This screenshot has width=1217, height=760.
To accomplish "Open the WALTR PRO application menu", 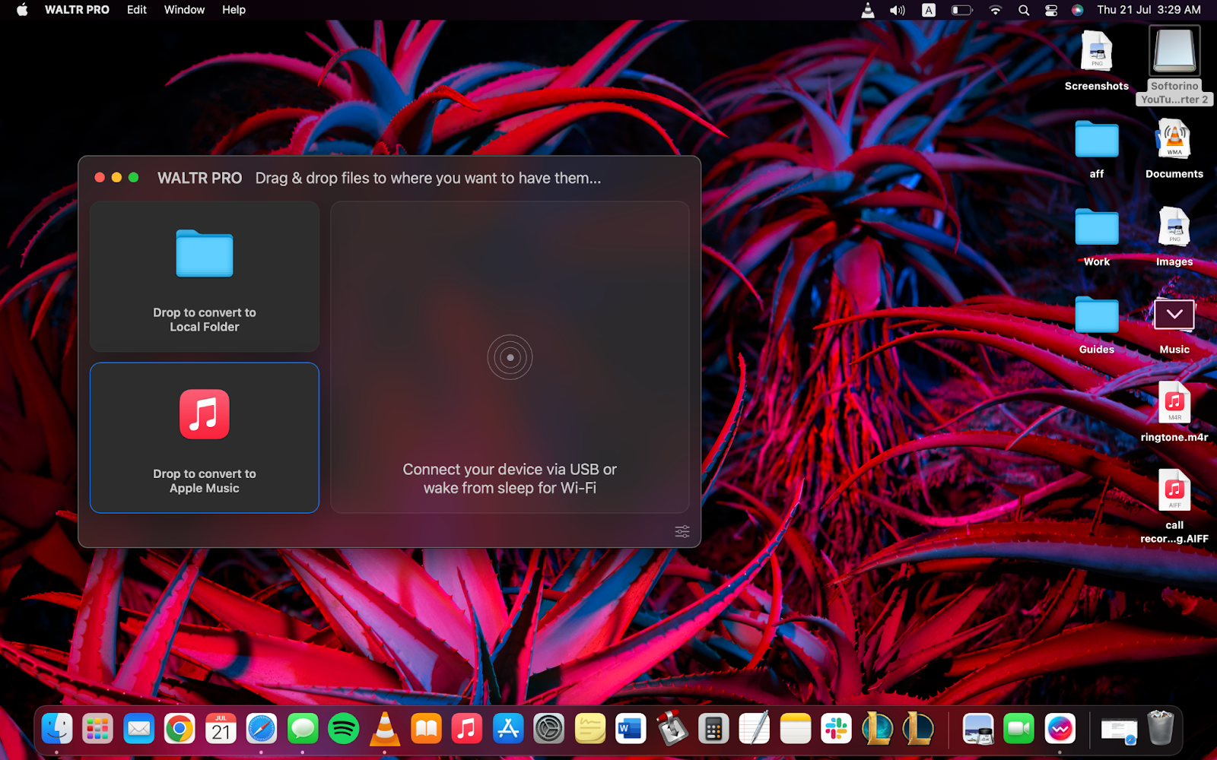I will coord(77,10).
